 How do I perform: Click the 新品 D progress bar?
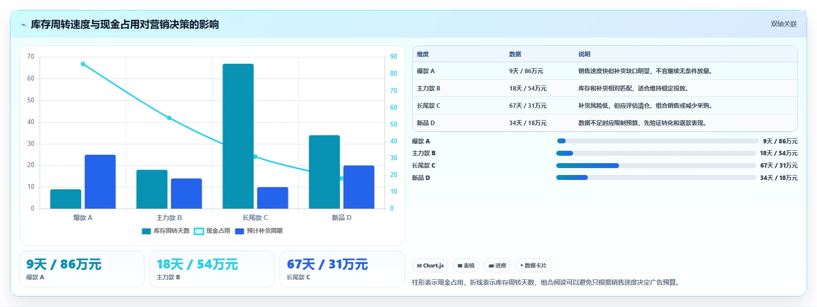pos(656,178)
